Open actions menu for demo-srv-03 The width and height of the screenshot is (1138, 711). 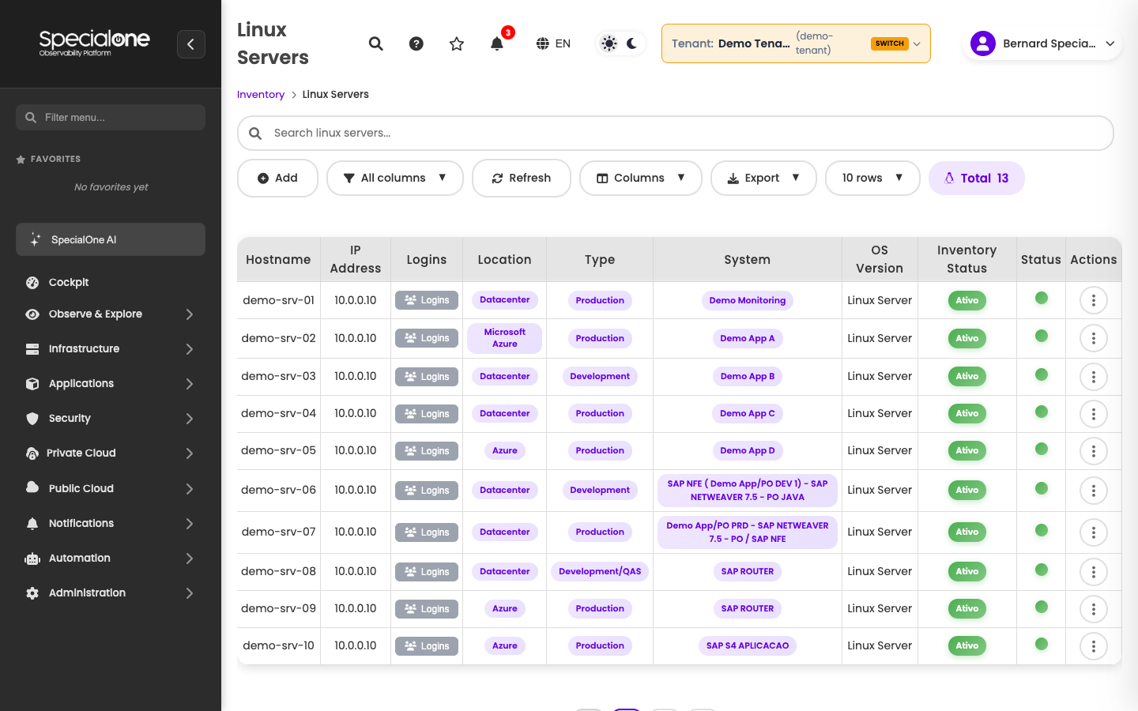(1094, 377)
